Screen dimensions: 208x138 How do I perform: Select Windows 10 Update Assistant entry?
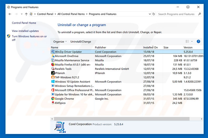click(72, 82)
